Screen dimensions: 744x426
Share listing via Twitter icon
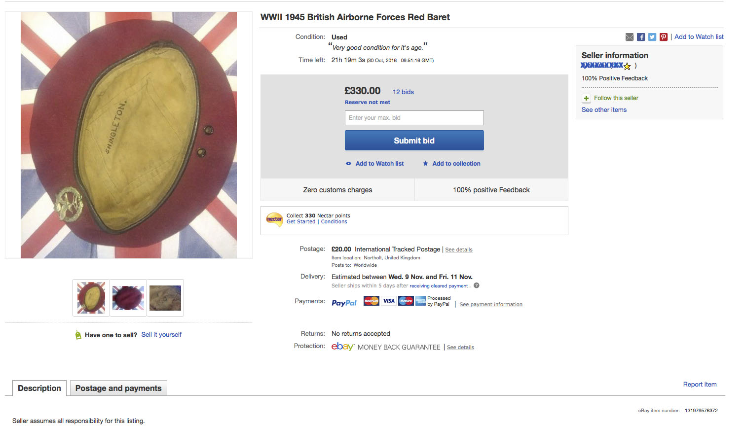(652, 37)
